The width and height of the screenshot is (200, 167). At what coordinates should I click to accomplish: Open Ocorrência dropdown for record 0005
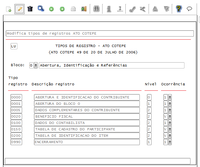tap(170, 110)
